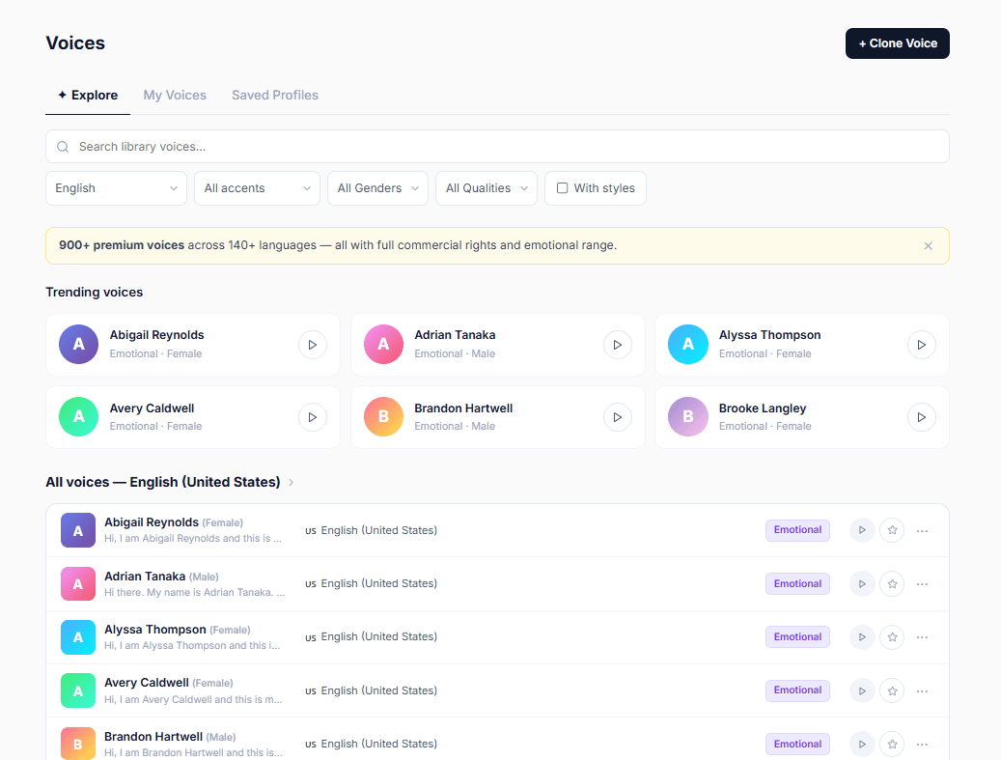Select Alyssa Thompson (Female) name in list
Image resolution: width=1001 pixels, height=760 pixels.
(178, 630)
